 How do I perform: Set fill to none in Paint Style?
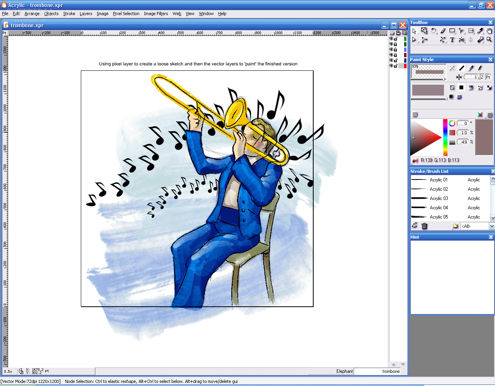[452, 88]
